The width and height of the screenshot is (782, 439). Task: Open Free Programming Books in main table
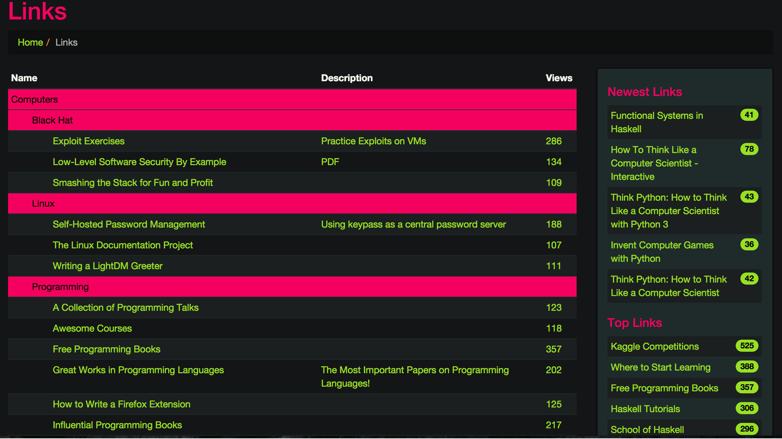(x=106, y=349)
